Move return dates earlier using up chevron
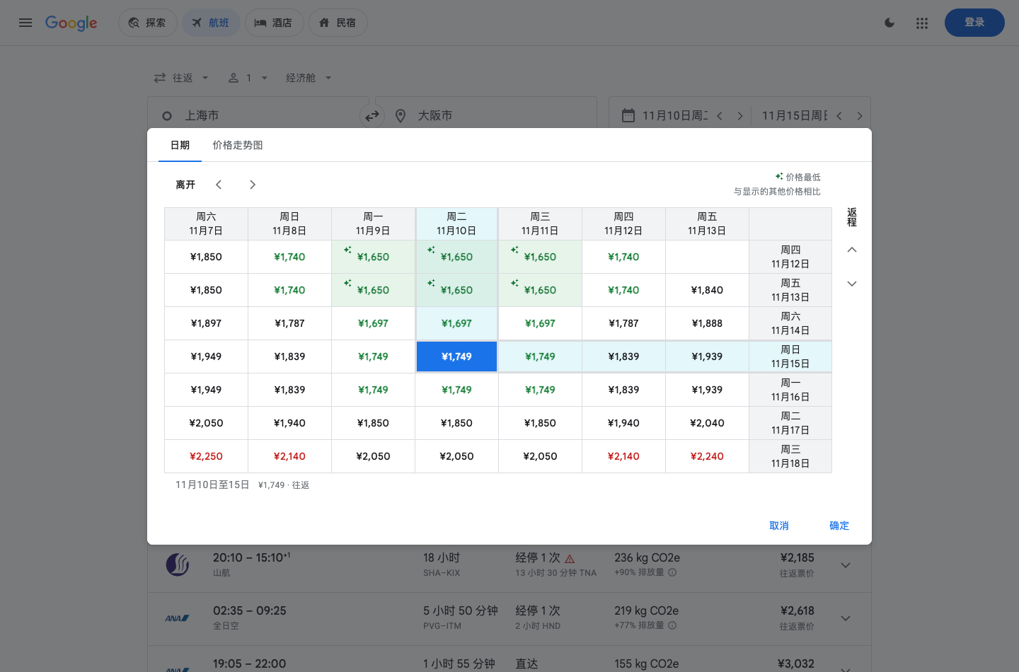The height and width of the screenshot is (672, 1019). [852, 250]
